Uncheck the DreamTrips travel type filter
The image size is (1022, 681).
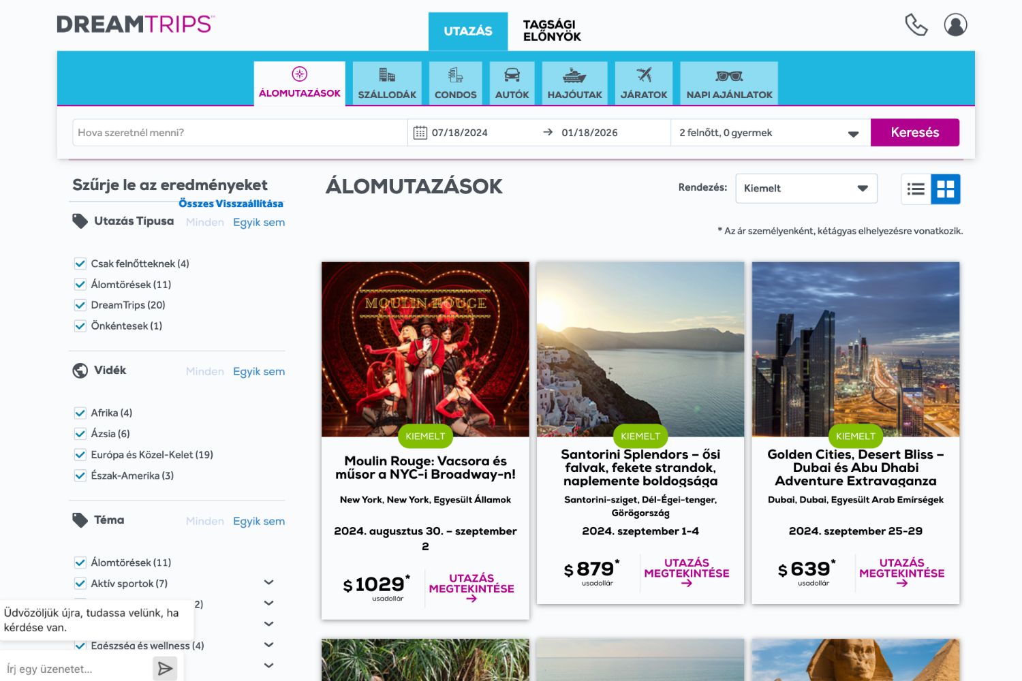pos(80,305)
